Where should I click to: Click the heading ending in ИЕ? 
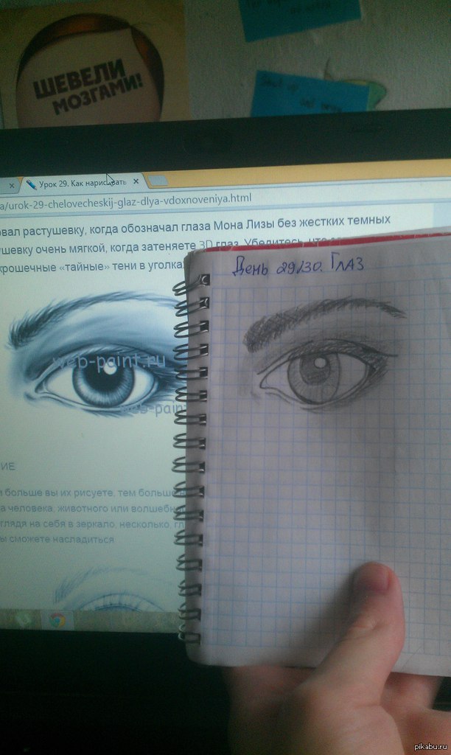pos(9,466)
